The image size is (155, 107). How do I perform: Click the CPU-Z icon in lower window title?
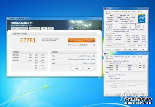(x=105, y=54)
